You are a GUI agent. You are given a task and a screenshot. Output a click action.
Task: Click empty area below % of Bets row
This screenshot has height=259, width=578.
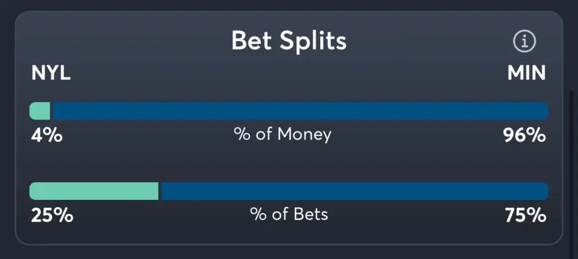[289, 234]
